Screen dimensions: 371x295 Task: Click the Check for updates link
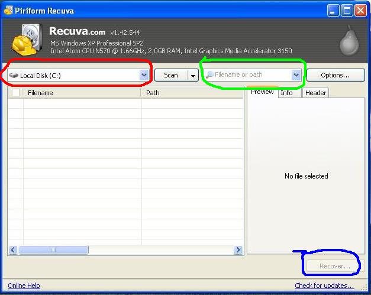[x=324, y=286]
